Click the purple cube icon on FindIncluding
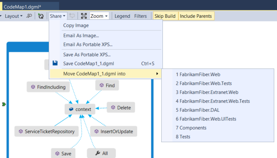Viewport: 277px width, 158px height. click(33, 87)
